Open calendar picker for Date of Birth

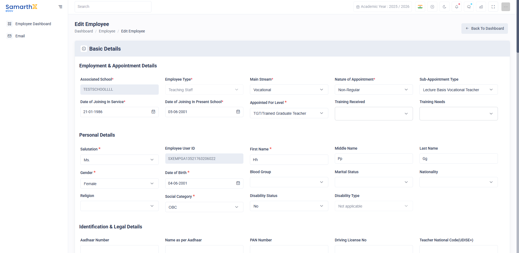pyautogui.click(x=238, y=183)
